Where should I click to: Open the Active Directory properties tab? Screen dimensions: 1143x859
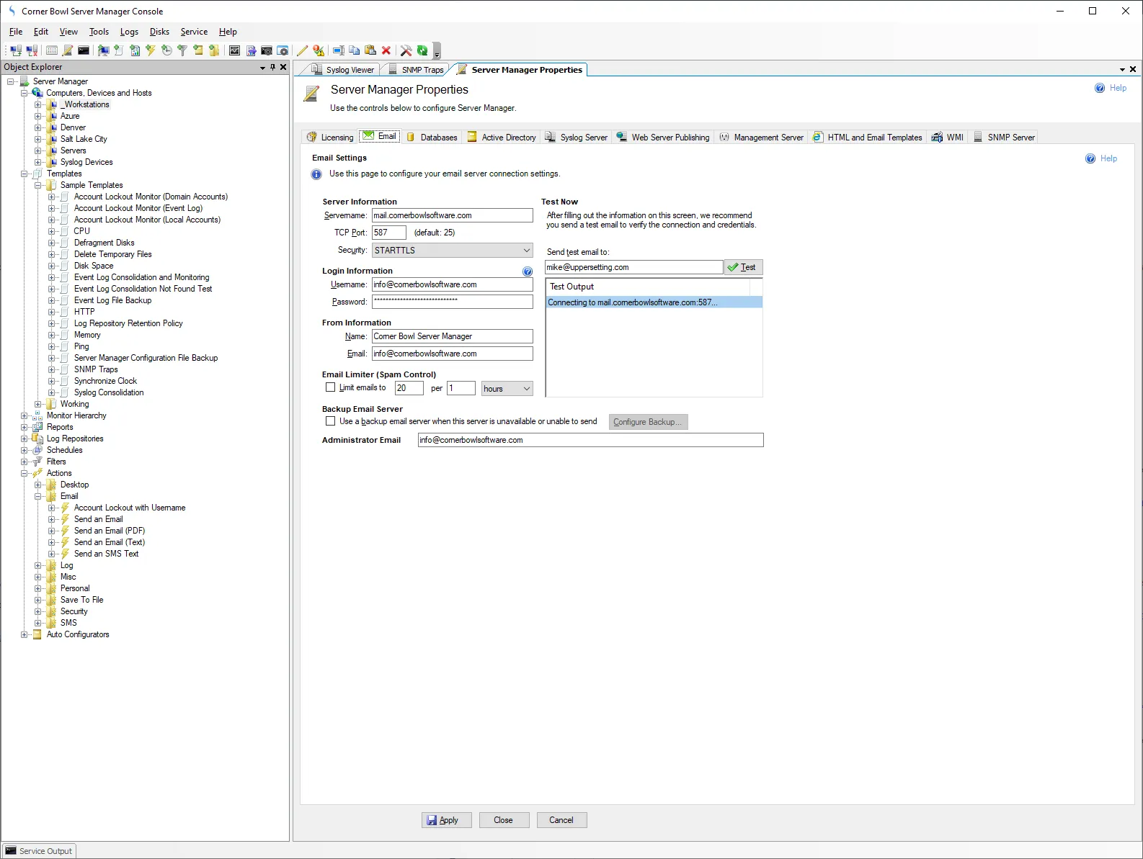[502, 137]
